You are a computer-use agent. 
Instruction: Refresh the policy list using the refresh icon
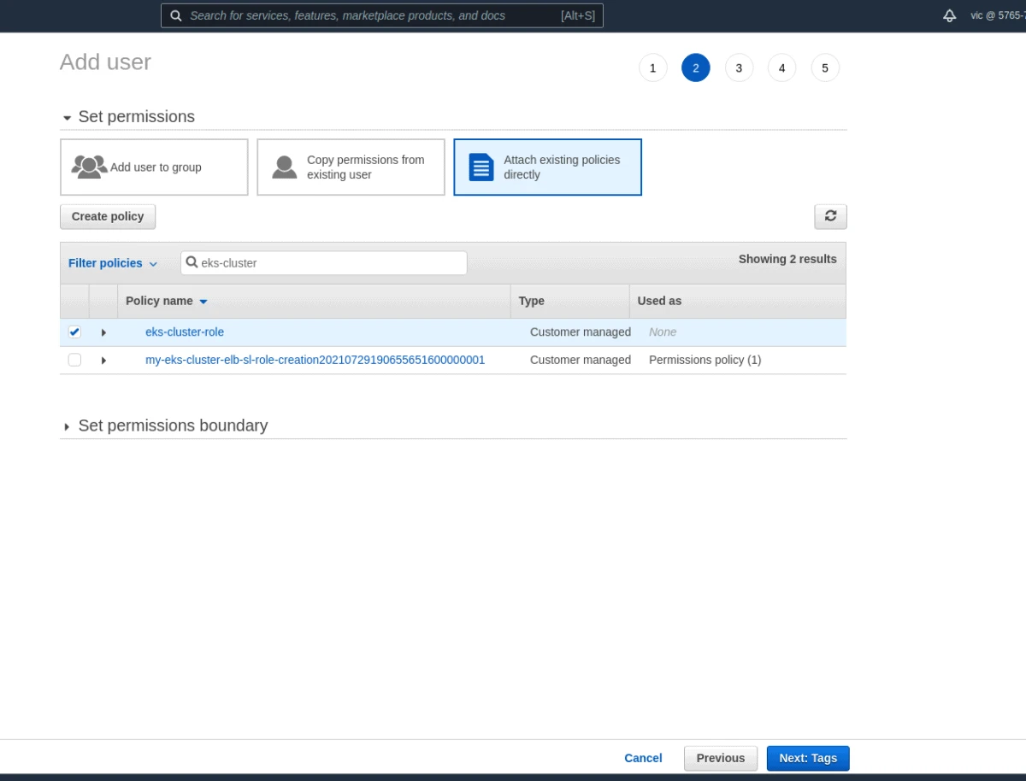click(x=830, y=216)
